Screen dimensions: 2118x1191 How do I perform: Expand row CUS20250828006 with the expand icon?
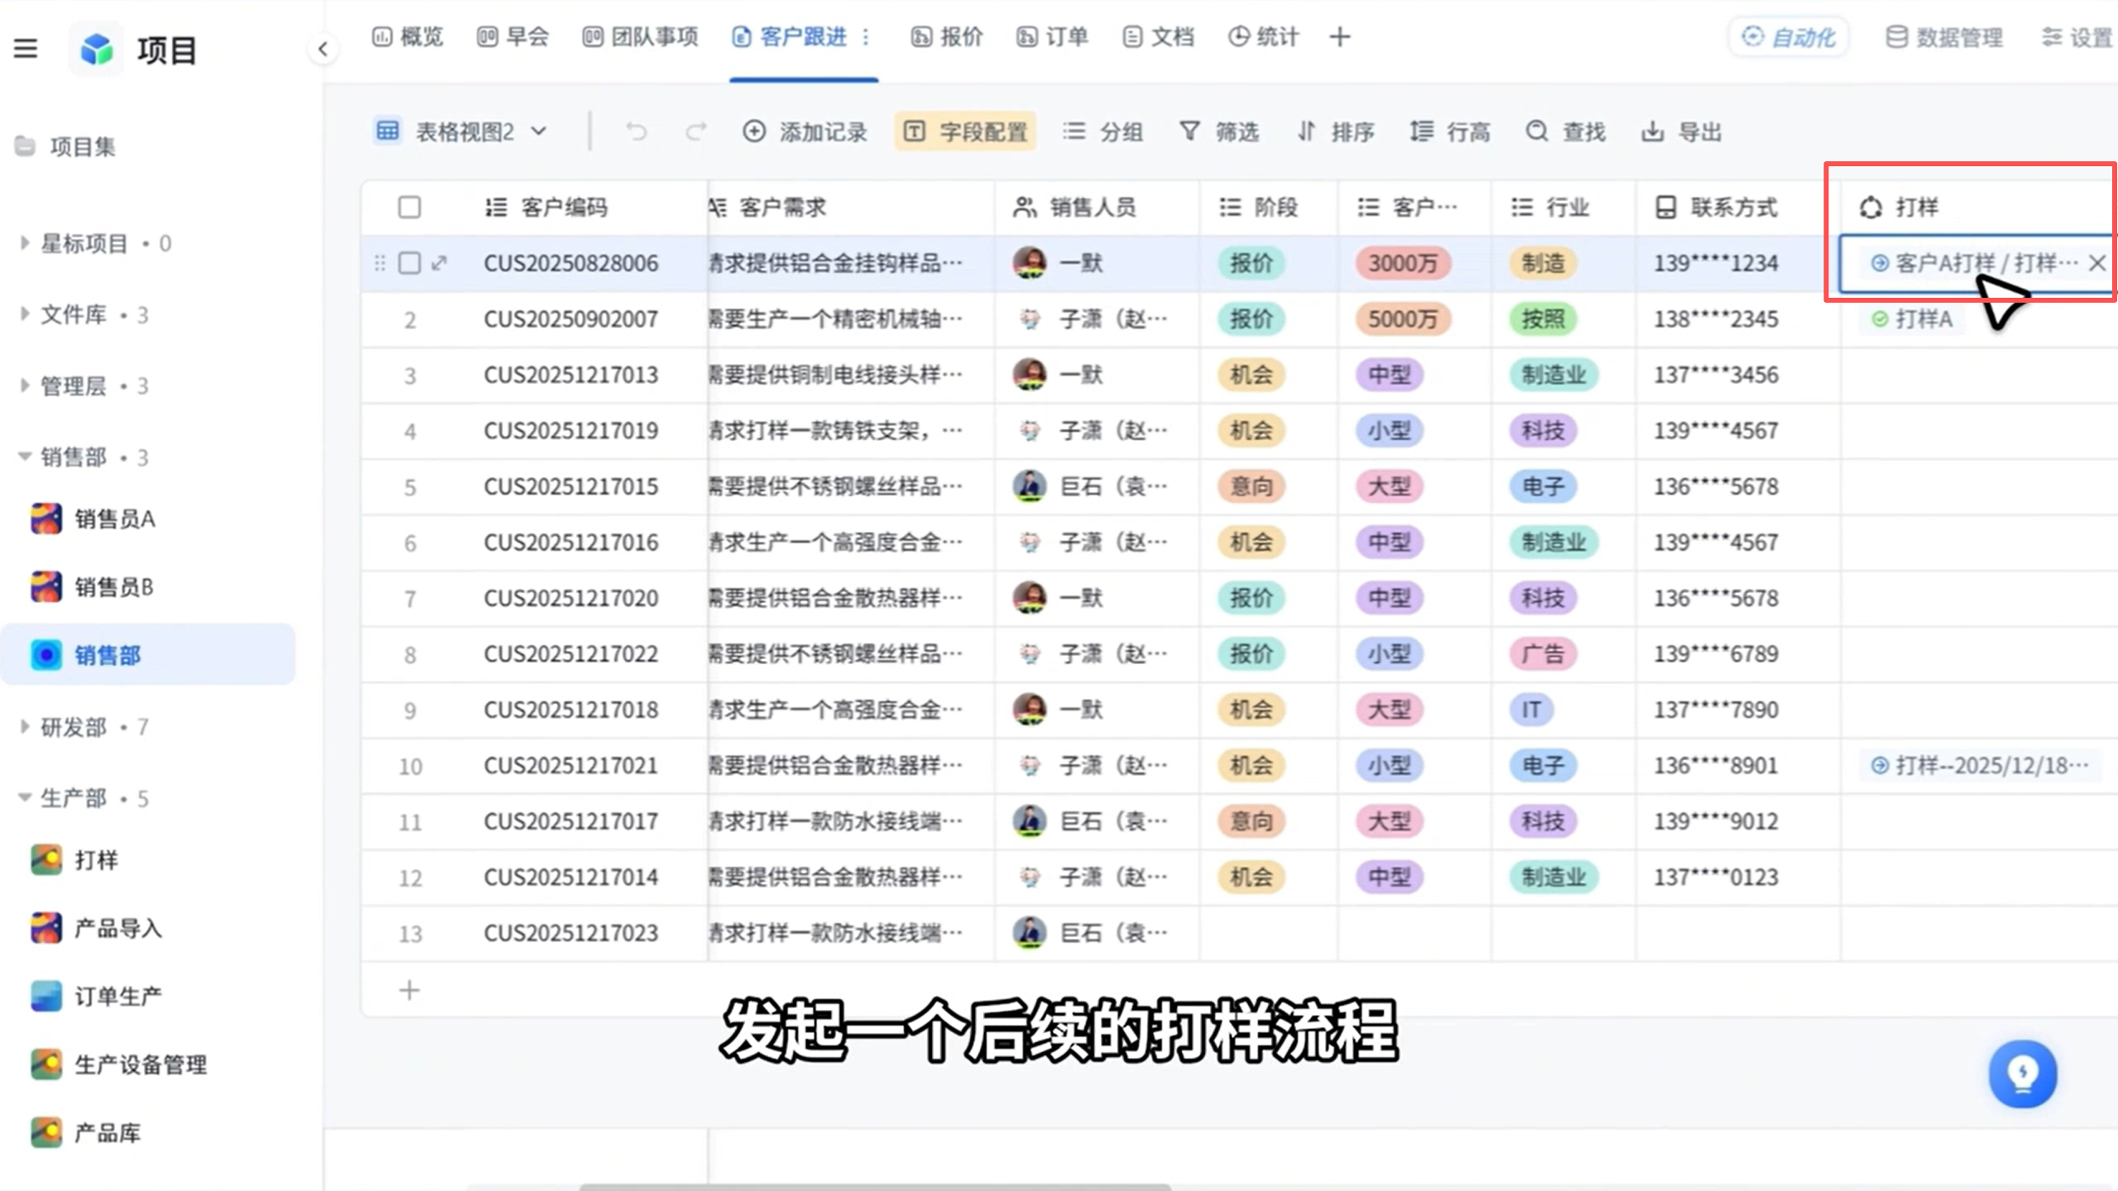439,263
